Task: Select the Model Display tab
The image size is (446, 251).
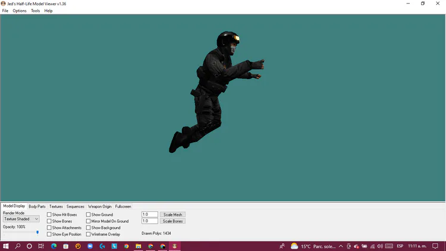Action: tap(14, 206)
